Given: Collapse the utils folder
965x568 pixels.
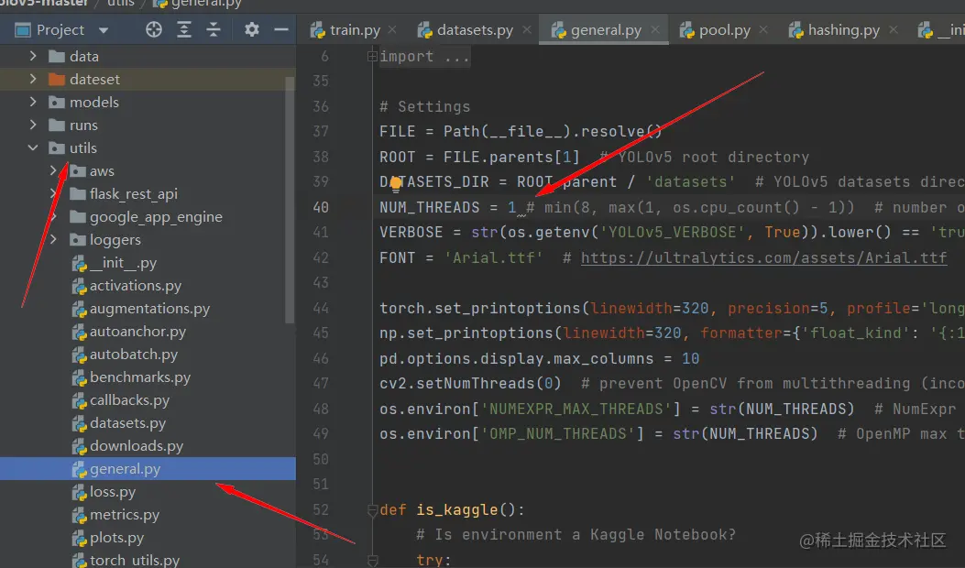Looking at the screenshot, I should point(33,147).
